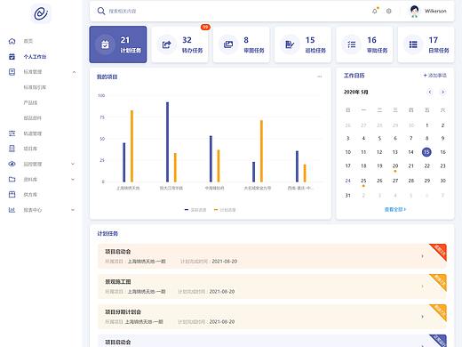The height and width of the screenshot is (347, 462).
Task: Open the 景观施工图 task row
Action: click(272, 286)
